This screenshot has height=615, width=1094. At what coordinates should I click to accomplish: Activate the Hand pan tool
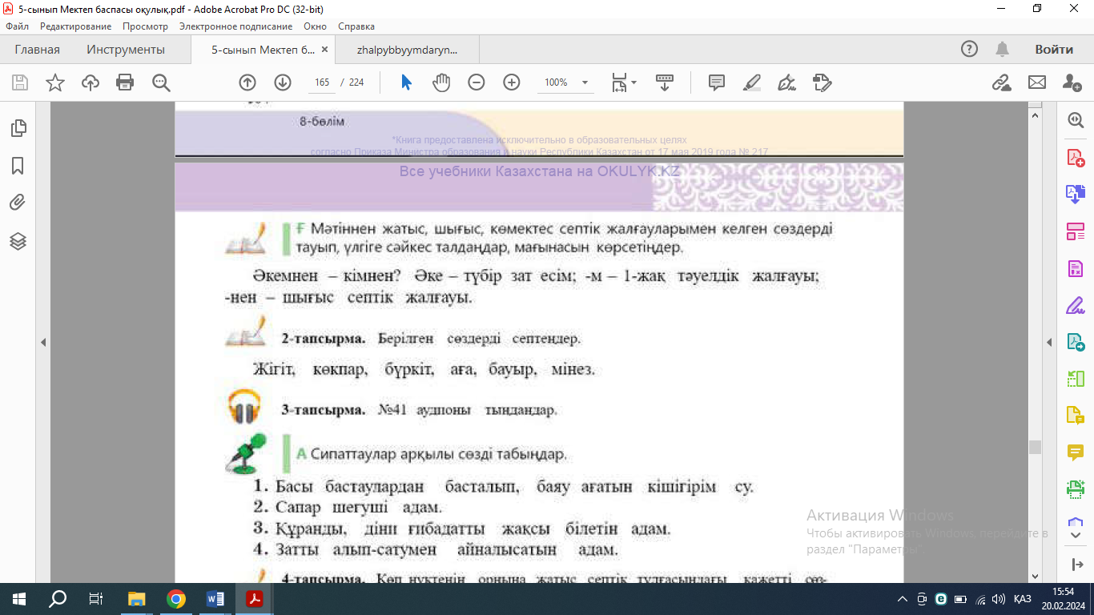pyautogui.click(x=441, y=82)
